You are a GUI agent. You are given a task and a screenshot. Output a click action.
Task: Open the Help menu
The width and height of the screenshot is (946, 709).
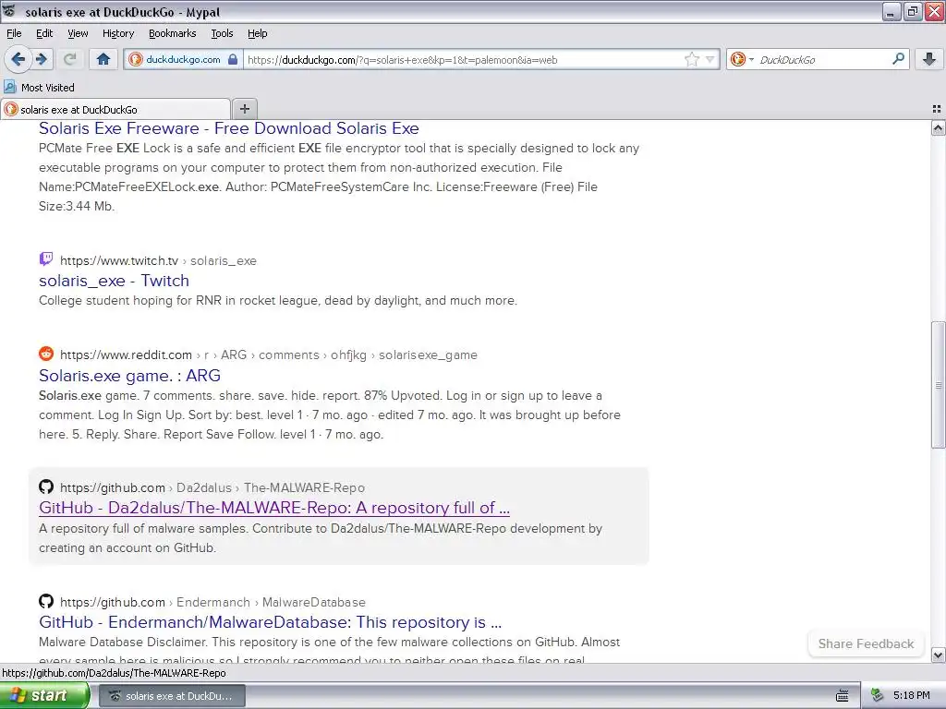(257, 33)
